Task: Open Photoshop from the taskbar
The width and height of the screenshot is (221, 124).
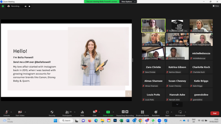Action: point(115,121)
